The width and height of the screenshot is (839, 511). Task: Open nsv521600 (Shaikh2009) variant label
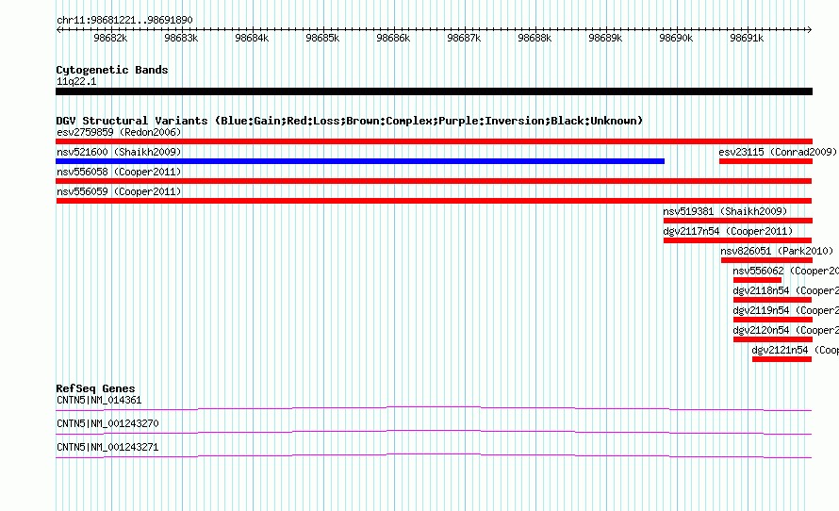point(119,152)
